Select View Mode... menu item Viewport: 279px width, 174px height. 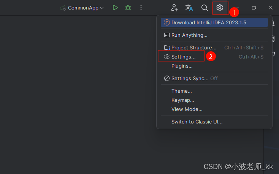214,109
